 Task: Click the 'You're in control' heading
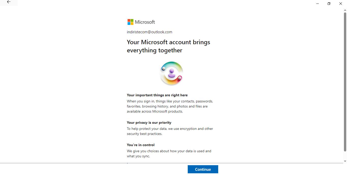[141, 145]
